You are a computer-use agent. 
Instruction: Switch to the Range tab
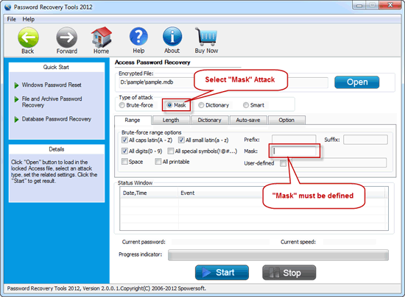click(x=133, y=120)
